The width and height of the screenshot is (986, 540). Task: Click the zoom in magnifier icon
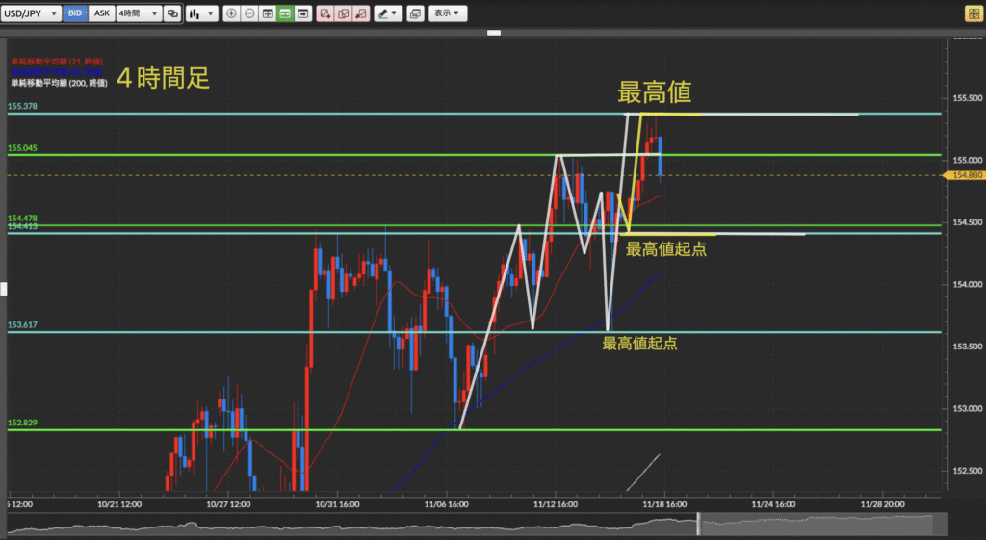(x=231, y=14)
